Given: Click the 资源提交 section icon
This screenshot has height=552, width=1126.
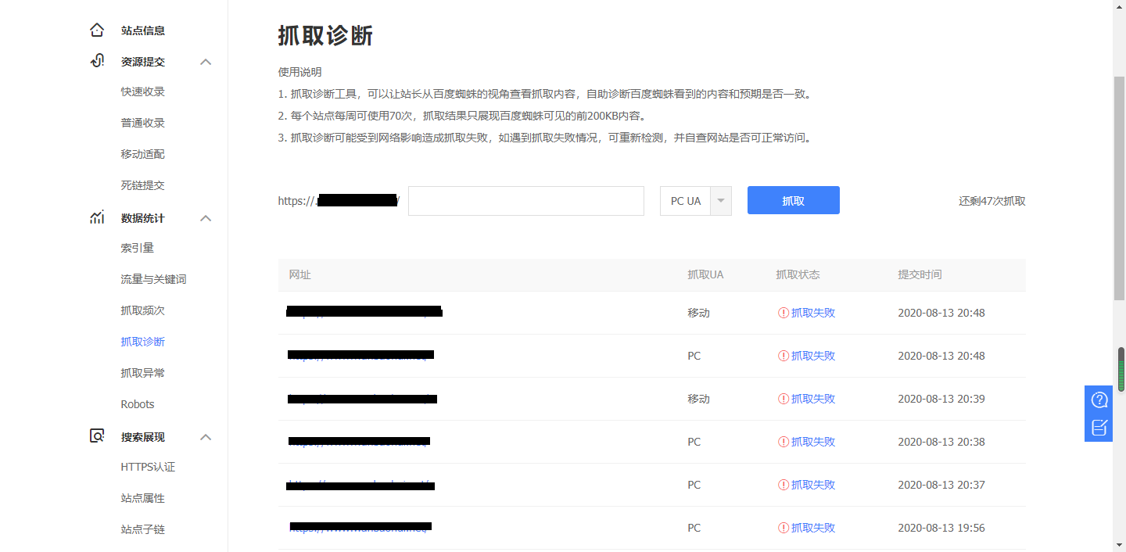Looking at the screenshot, I should (x=97, y=62).
